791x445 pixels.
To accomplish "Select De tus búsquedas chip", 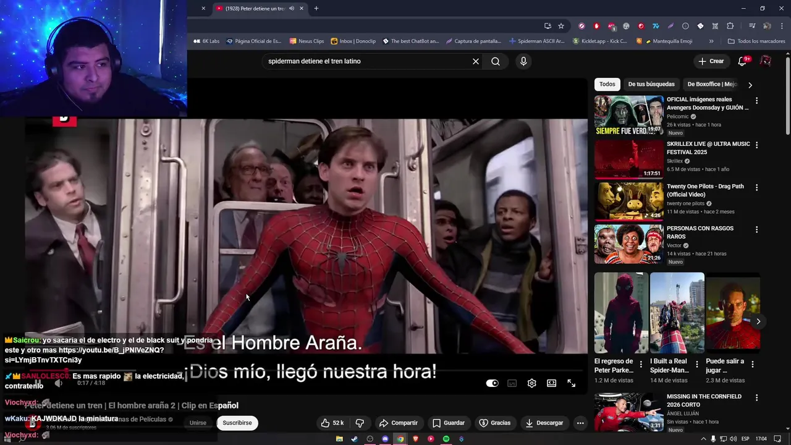I will point(651,84).
